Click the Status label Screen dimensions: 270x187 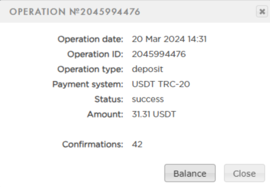click(109, 99)
